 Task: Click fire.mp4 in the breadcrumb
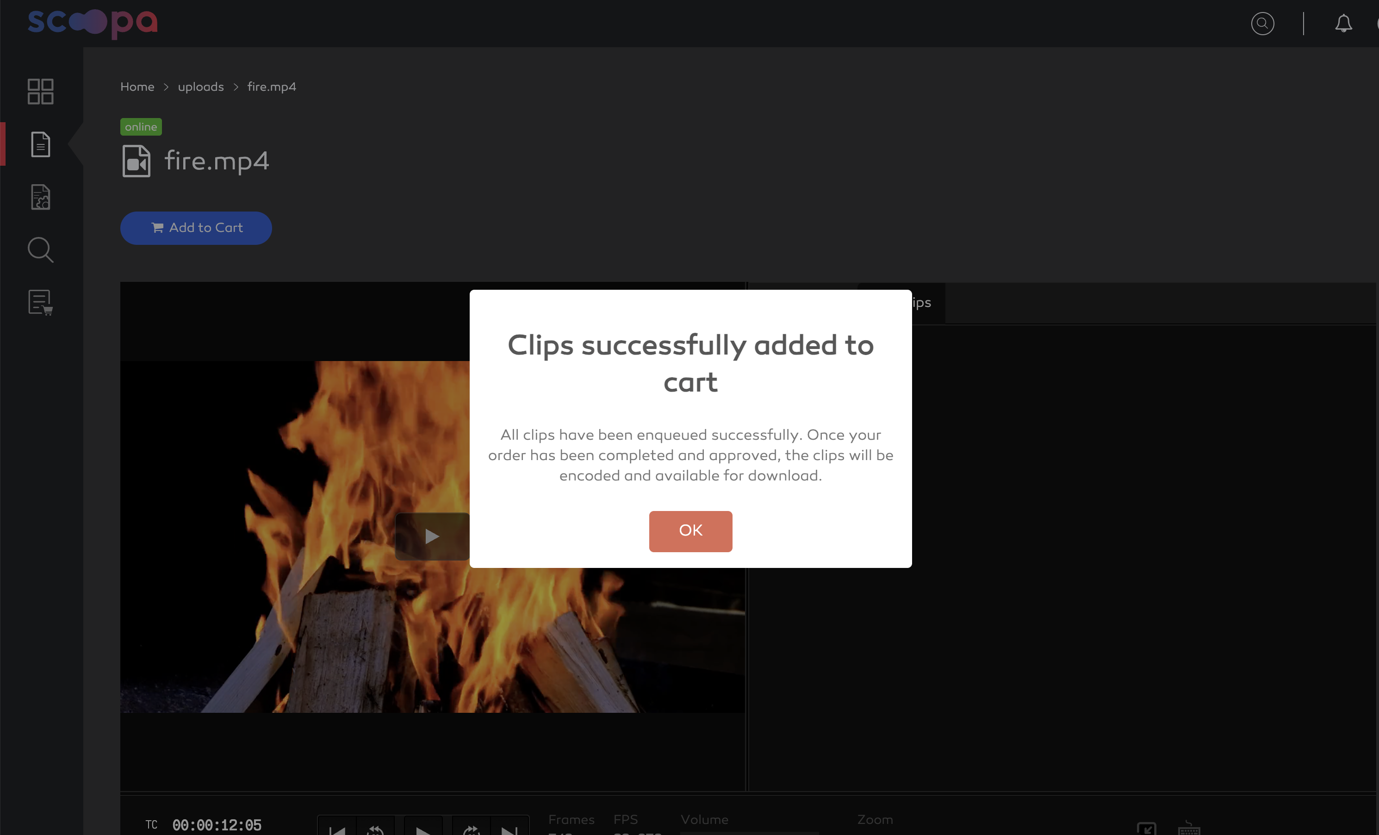coord(272,87)
